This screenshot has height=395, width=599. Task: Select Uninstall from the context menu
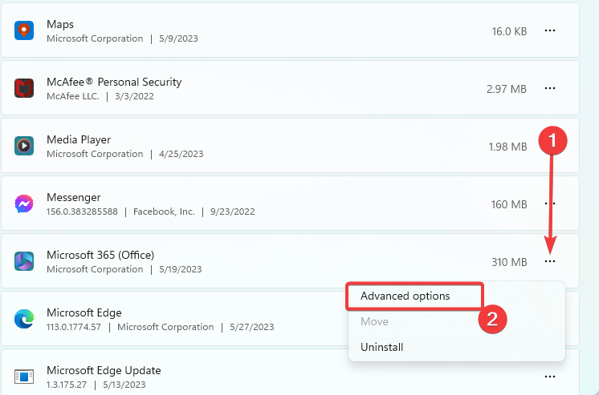pos(382,347)
